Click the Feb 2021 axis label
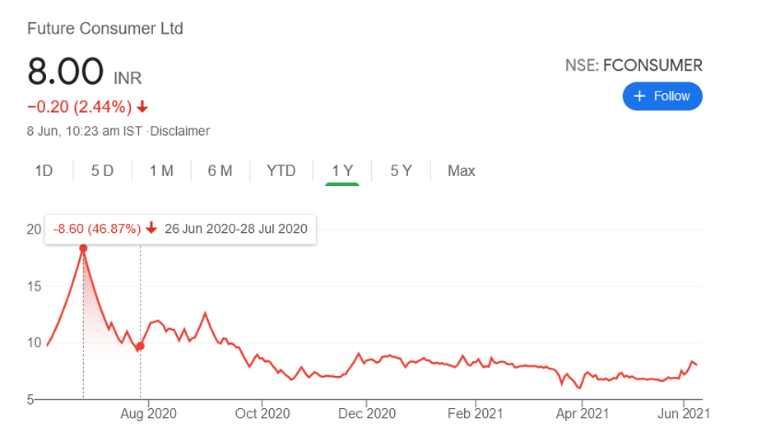This screenshot has width=757, height=432. [475, 414]
